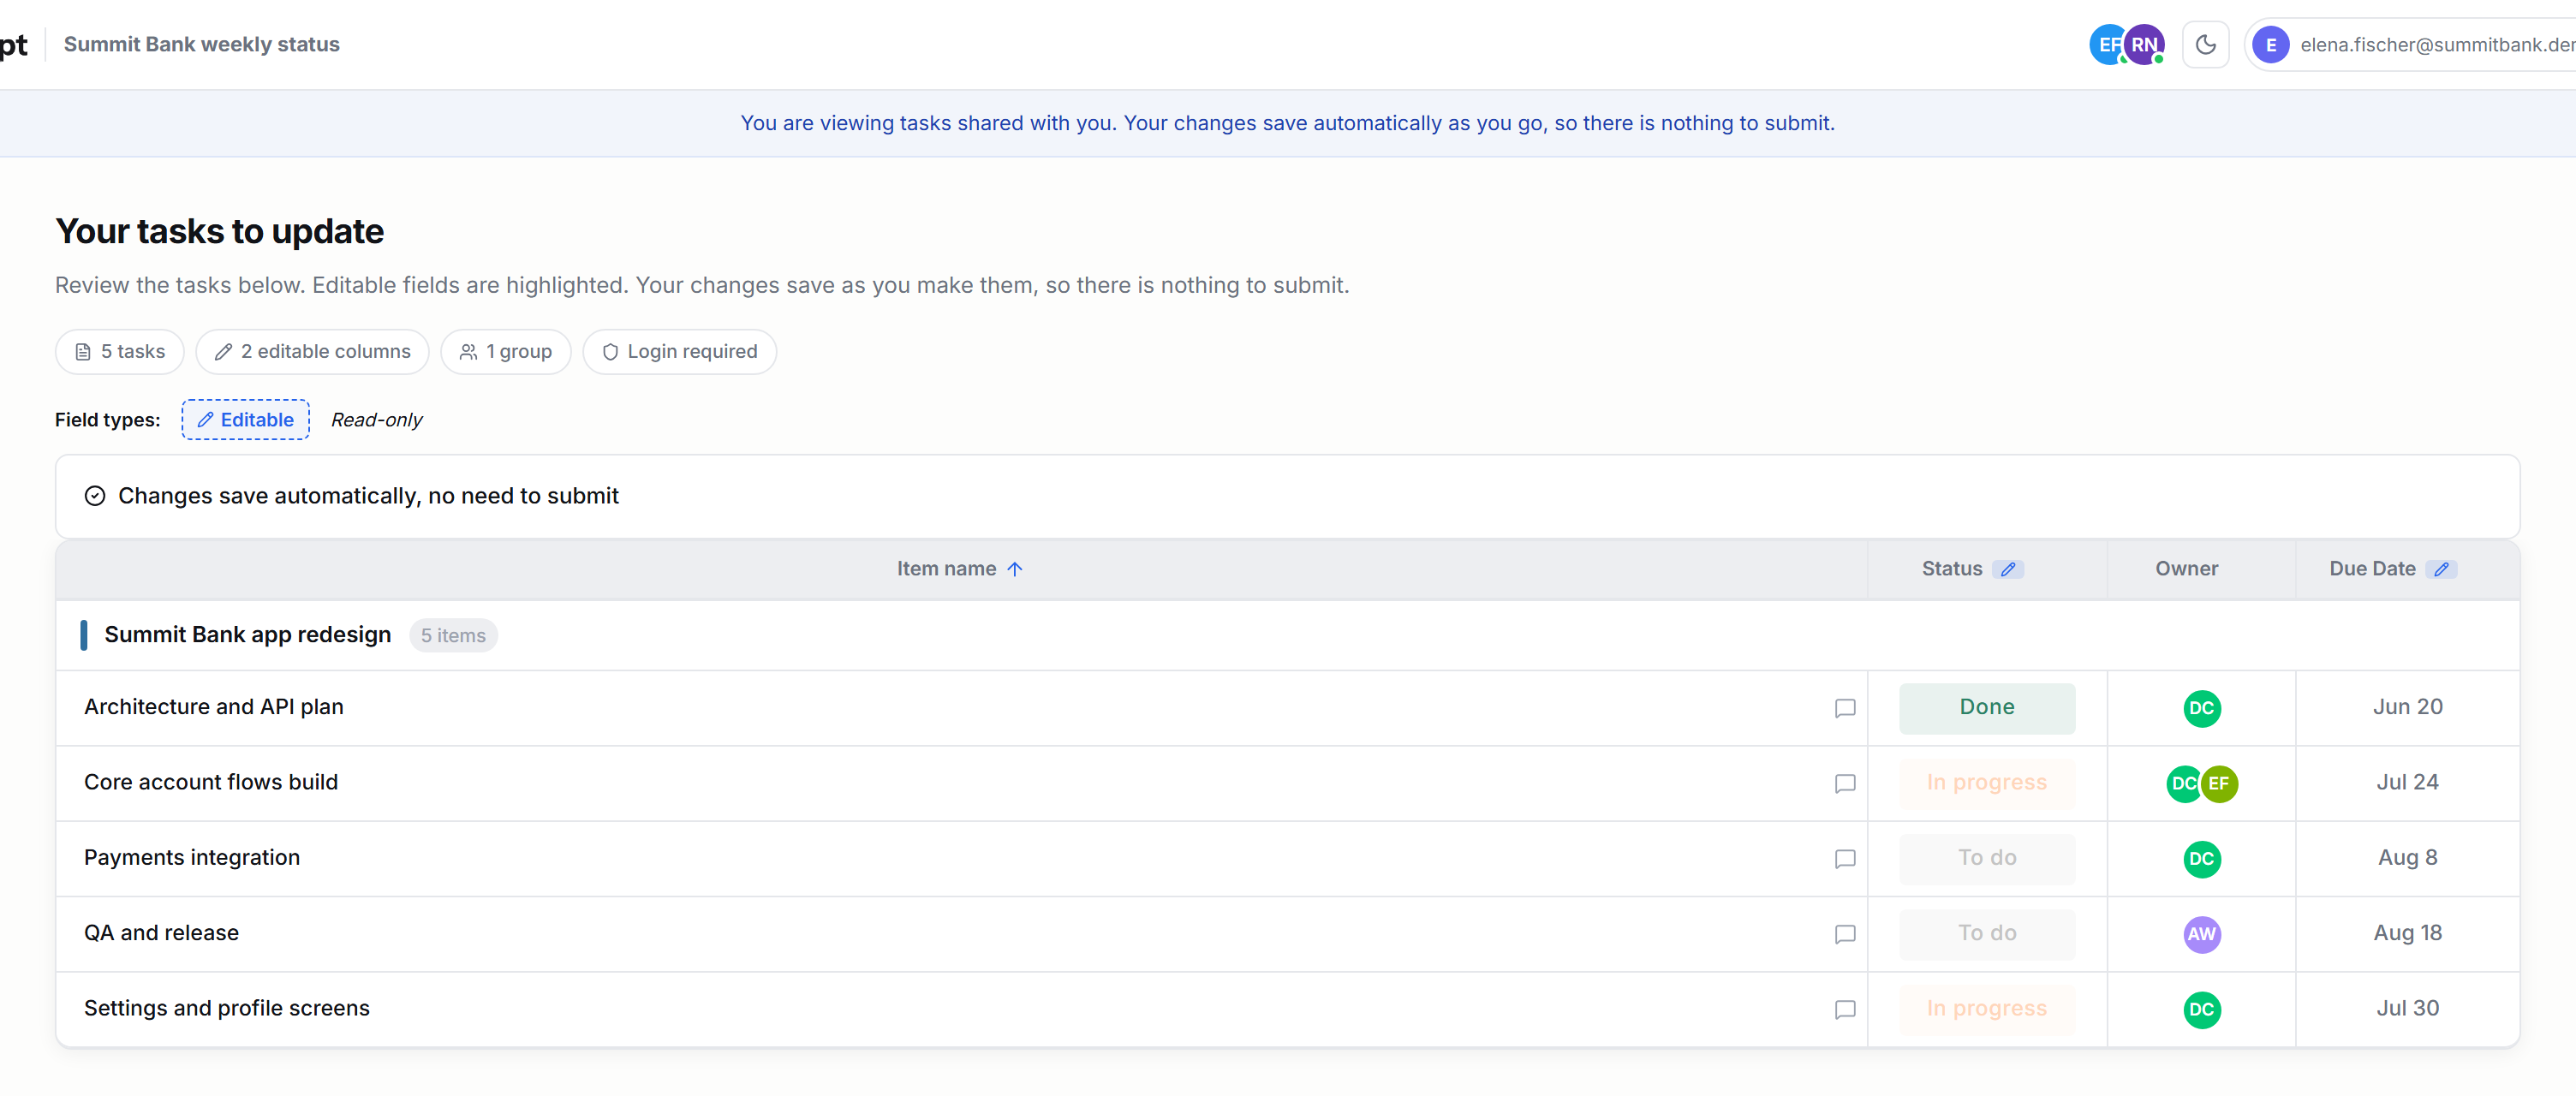This screenshot has width=2576, height=1096.
Task: Toggle dark mode with moon icon
Action: [2205, 45]
